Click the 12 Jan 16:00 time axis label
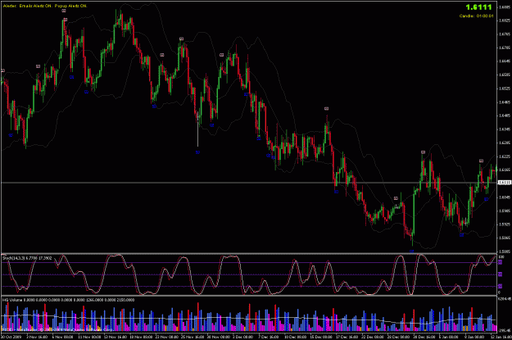Screen dimensions: 512x340 (x=501, y=337)
